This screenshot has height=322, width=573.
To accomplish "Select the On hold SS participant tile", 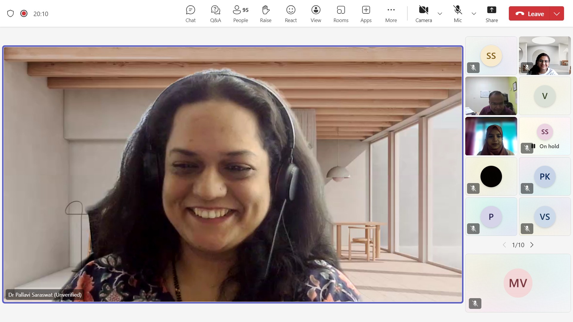I will 545,136.
